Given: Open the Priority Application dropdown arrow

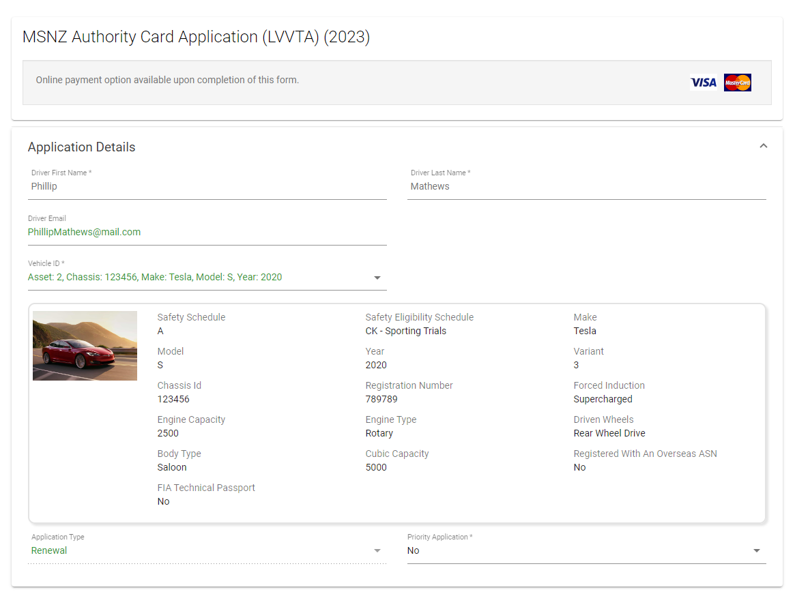Looking at the screenshot, I should click(757, 551).
